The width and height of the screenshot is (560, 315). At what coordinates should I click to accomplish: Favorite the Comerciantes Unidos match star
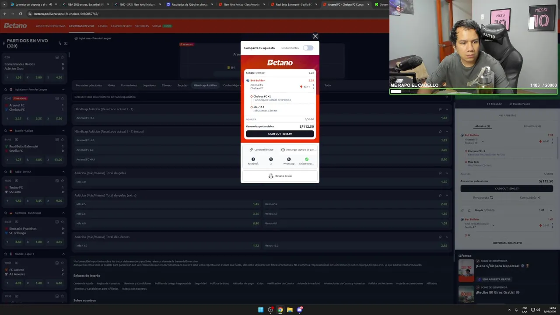coord(63,57)
